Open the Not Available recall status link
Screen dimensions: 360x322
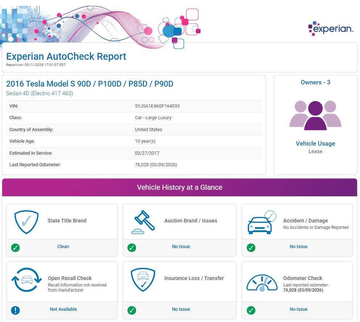(x=63, y=309)
